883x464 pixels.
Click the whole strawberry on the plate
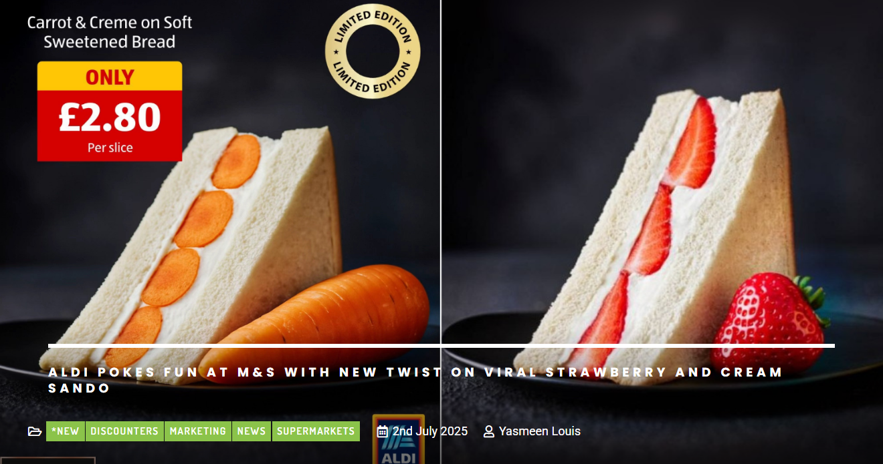click(x=769, y=320)
